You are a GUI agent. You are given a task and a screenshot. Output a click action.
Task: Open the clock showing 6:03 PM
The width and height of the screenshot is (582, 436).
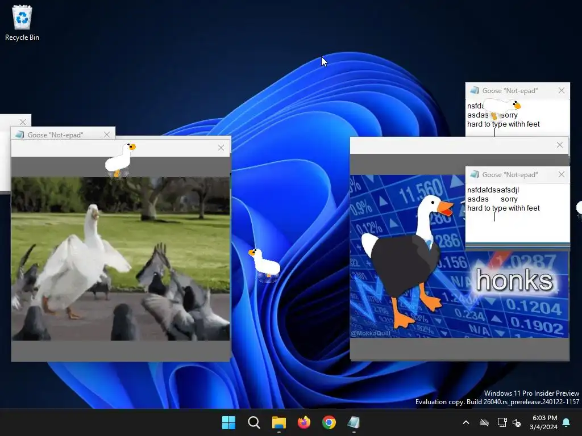[543, 422]
